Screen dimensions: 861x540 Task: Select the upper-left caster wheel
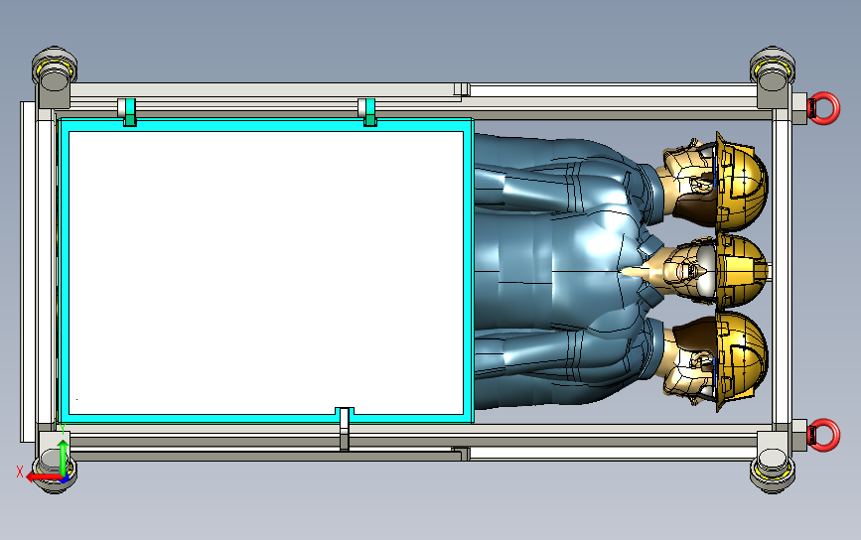54,68
